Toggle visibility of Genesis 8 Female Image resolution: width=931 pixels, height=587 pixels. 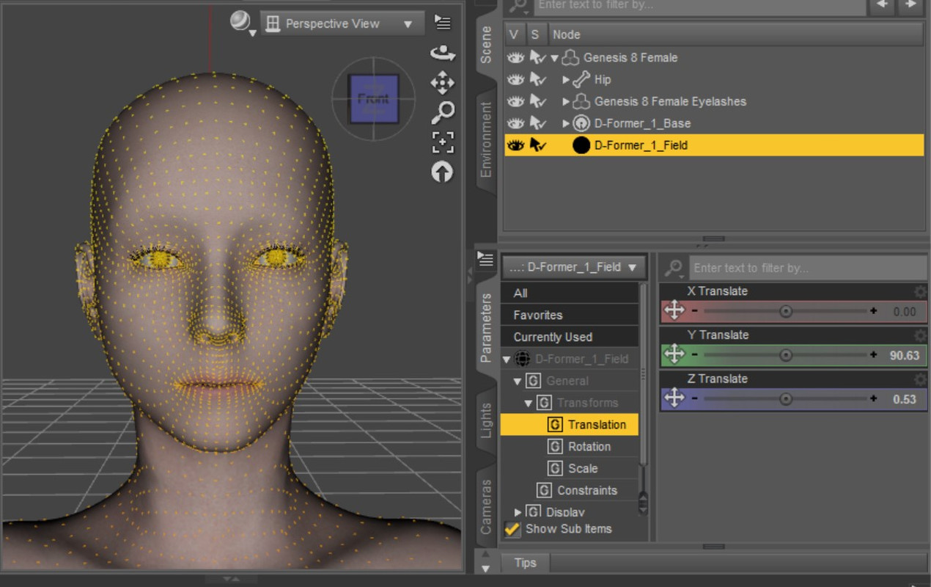[516, 57]
